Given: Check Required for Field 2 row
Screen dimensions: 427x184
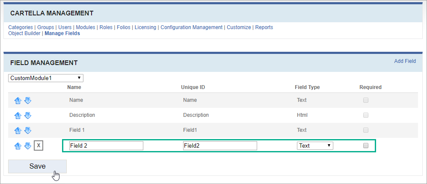Looking at the screenshot, I should tap(366, 145).
